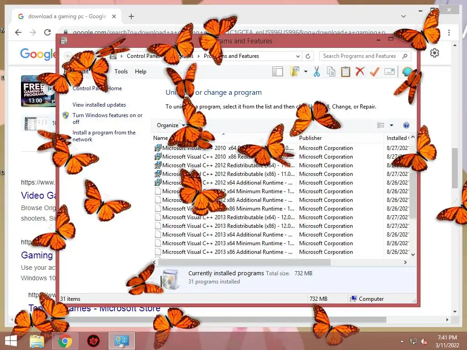Expand the view options dropdown arrow
This screenshot has width=467, height=350.
click(x=391, y=125)
